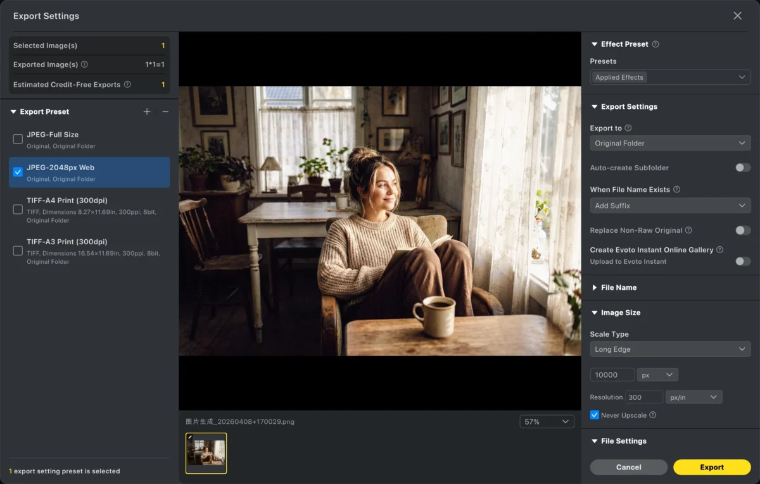
Task: Toggle the Replace Non-Raw Original switch
Action: click(742, 230)
